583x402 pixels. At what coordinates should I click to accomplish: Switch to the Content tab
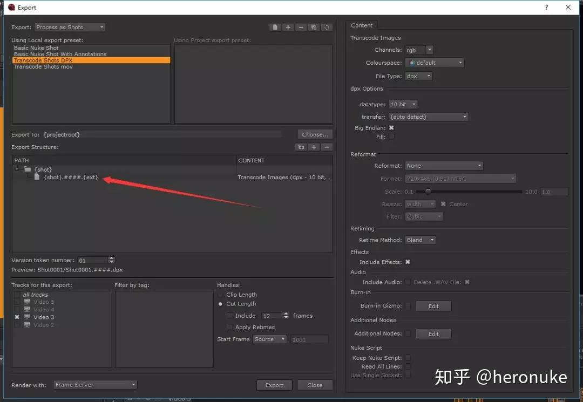[362, 25]
